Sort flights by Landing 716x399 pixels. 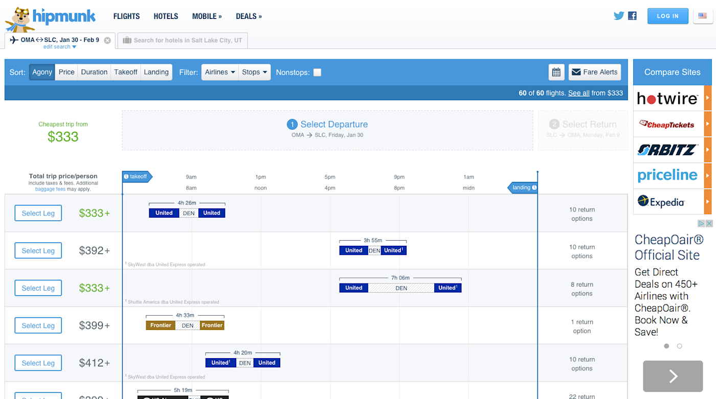(156, 72)
